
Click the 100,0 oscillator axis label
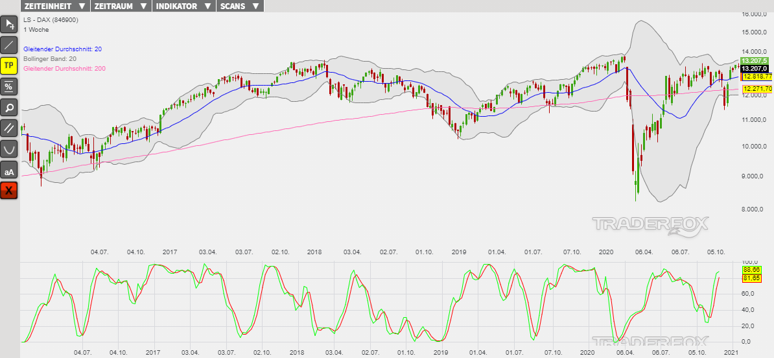(x=749, y=262)
